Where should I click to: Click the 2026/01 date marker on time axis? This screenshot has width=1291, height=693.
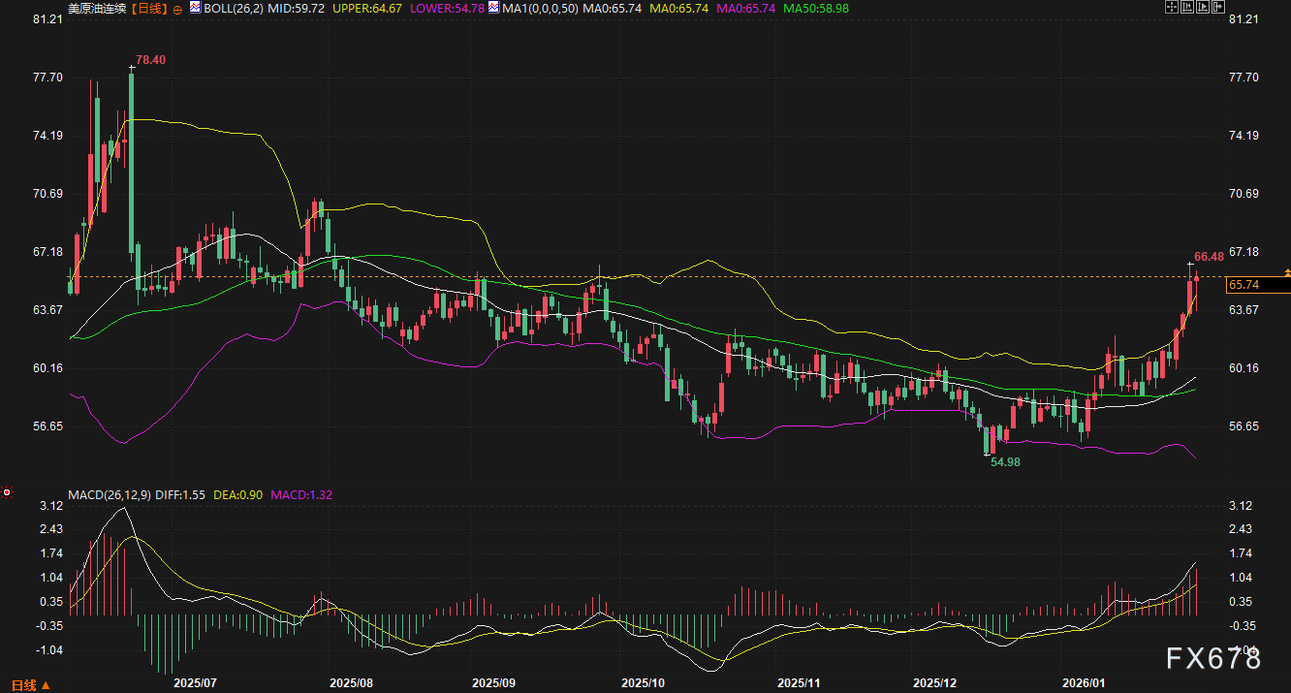pyautogui.click(x=1086, y=682)
